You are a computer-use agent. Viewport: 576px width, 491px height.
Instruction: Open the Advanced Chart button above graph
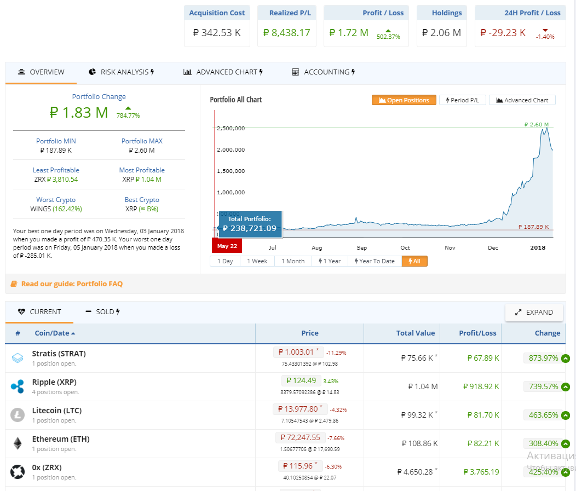pos(522,100)
